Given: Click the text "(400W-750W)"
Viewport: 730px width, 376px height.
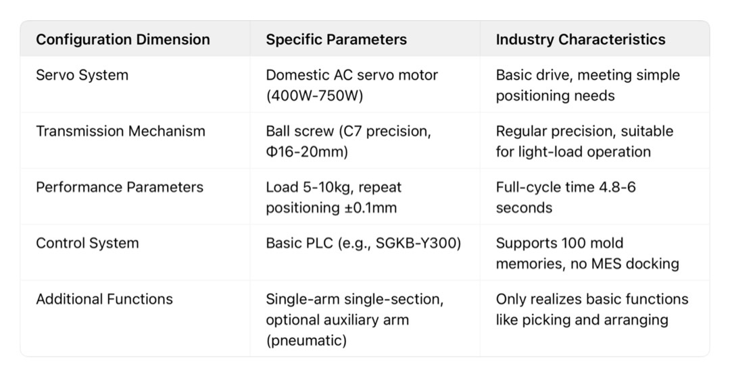Looking at the screenshot, I should (314, 95).
